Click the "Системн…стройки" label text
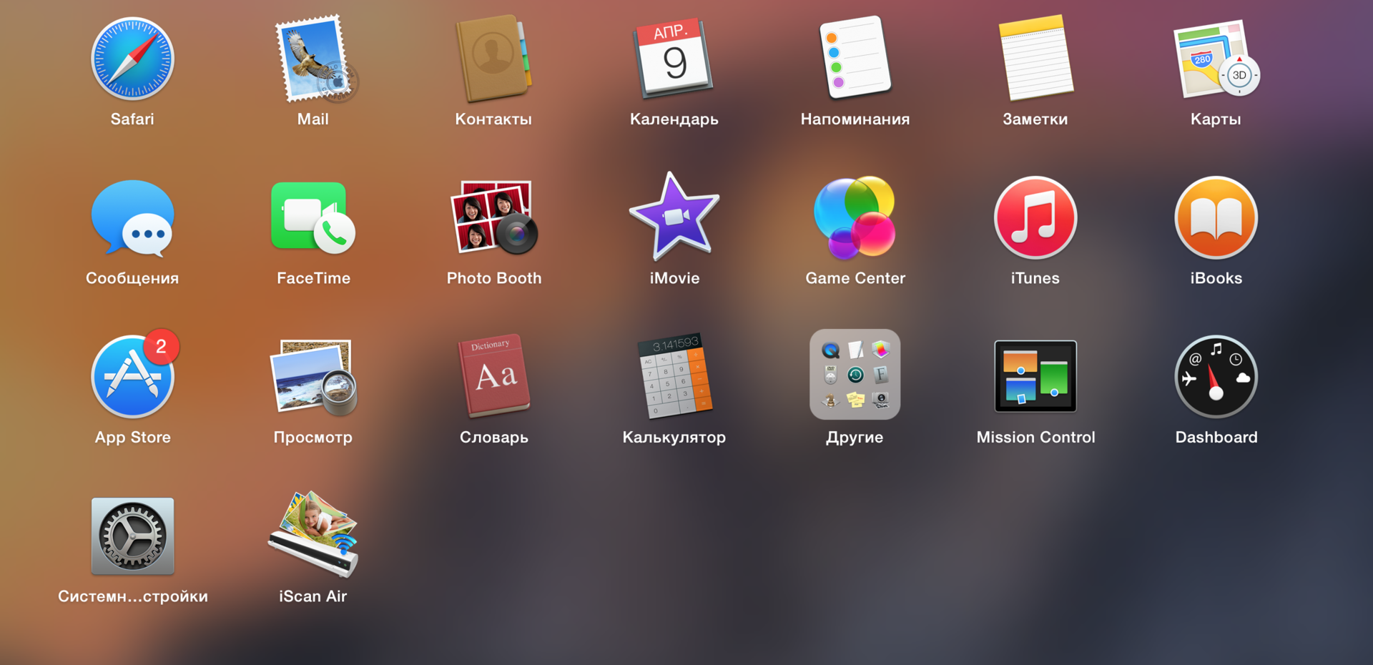Image resolution: width=1373 pixels, height=665 pixels. pos(132,596)
